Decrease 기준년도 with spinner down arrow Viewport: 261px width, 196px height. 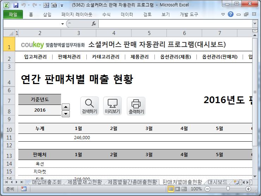66,114
